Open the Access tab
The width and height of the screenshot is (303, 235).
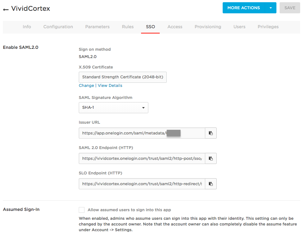175,27
